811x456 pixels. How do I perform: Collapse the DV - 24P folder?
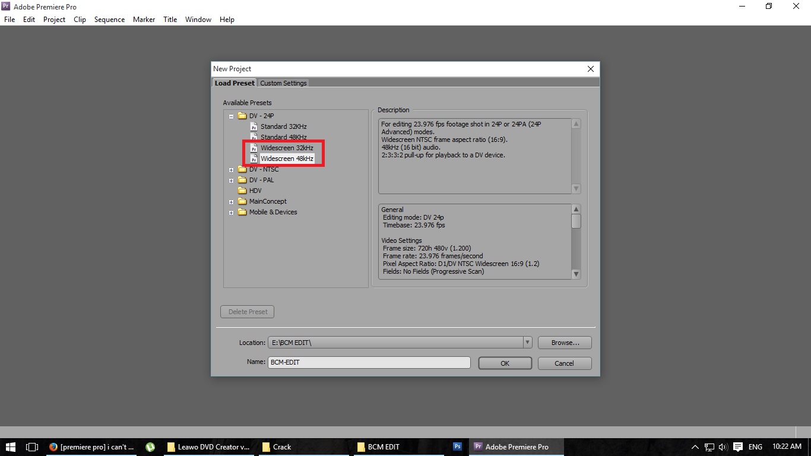[231, 116]
